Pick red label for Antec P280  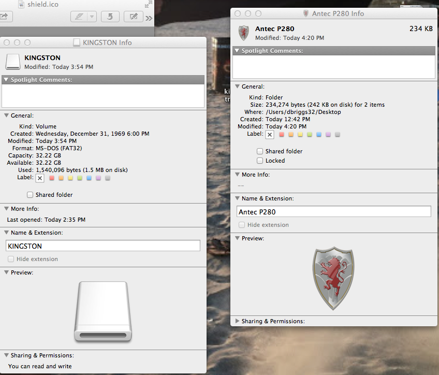tap(282, 135)
